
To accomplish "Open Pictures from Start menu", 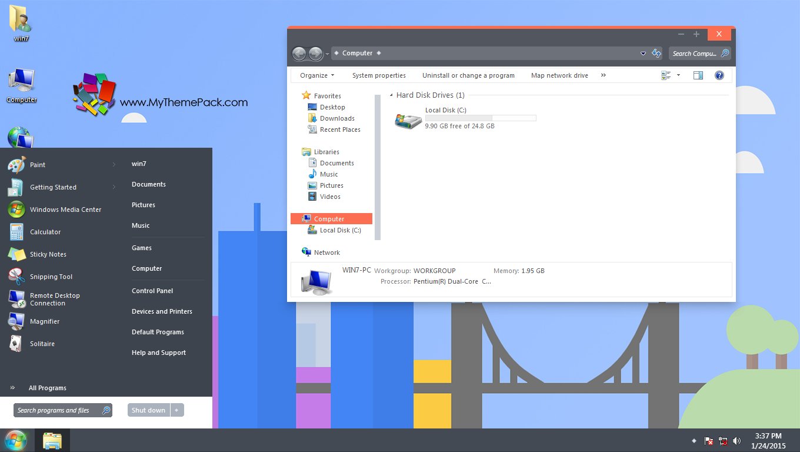I will [144, 205].
